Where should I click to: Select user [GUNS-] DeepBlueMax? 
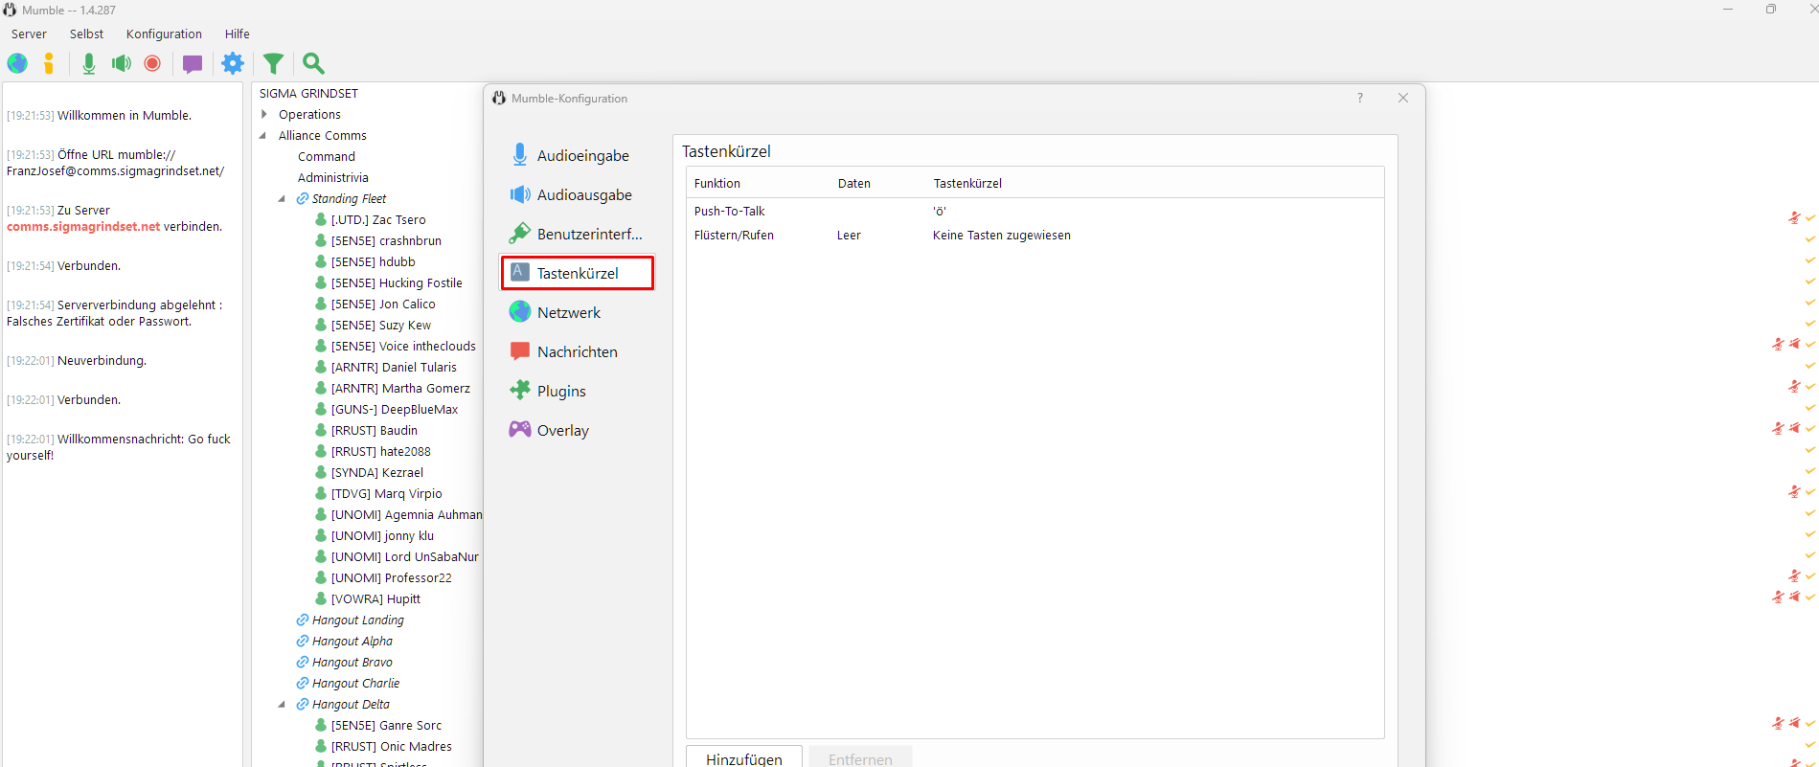[395, 409]
